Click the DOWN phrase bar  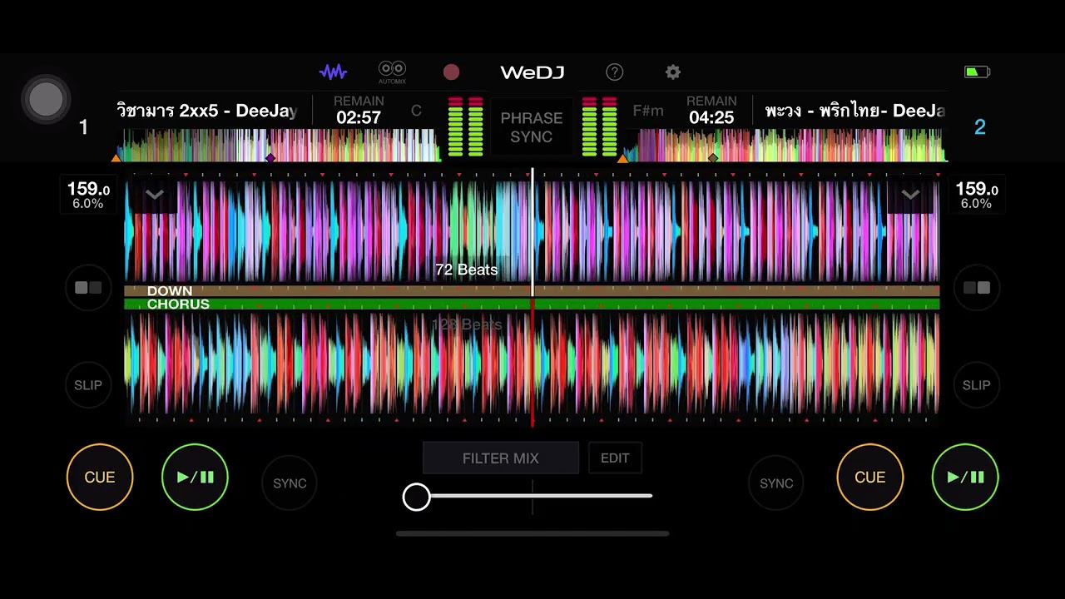pyautogui.click(x=532, y=291)
